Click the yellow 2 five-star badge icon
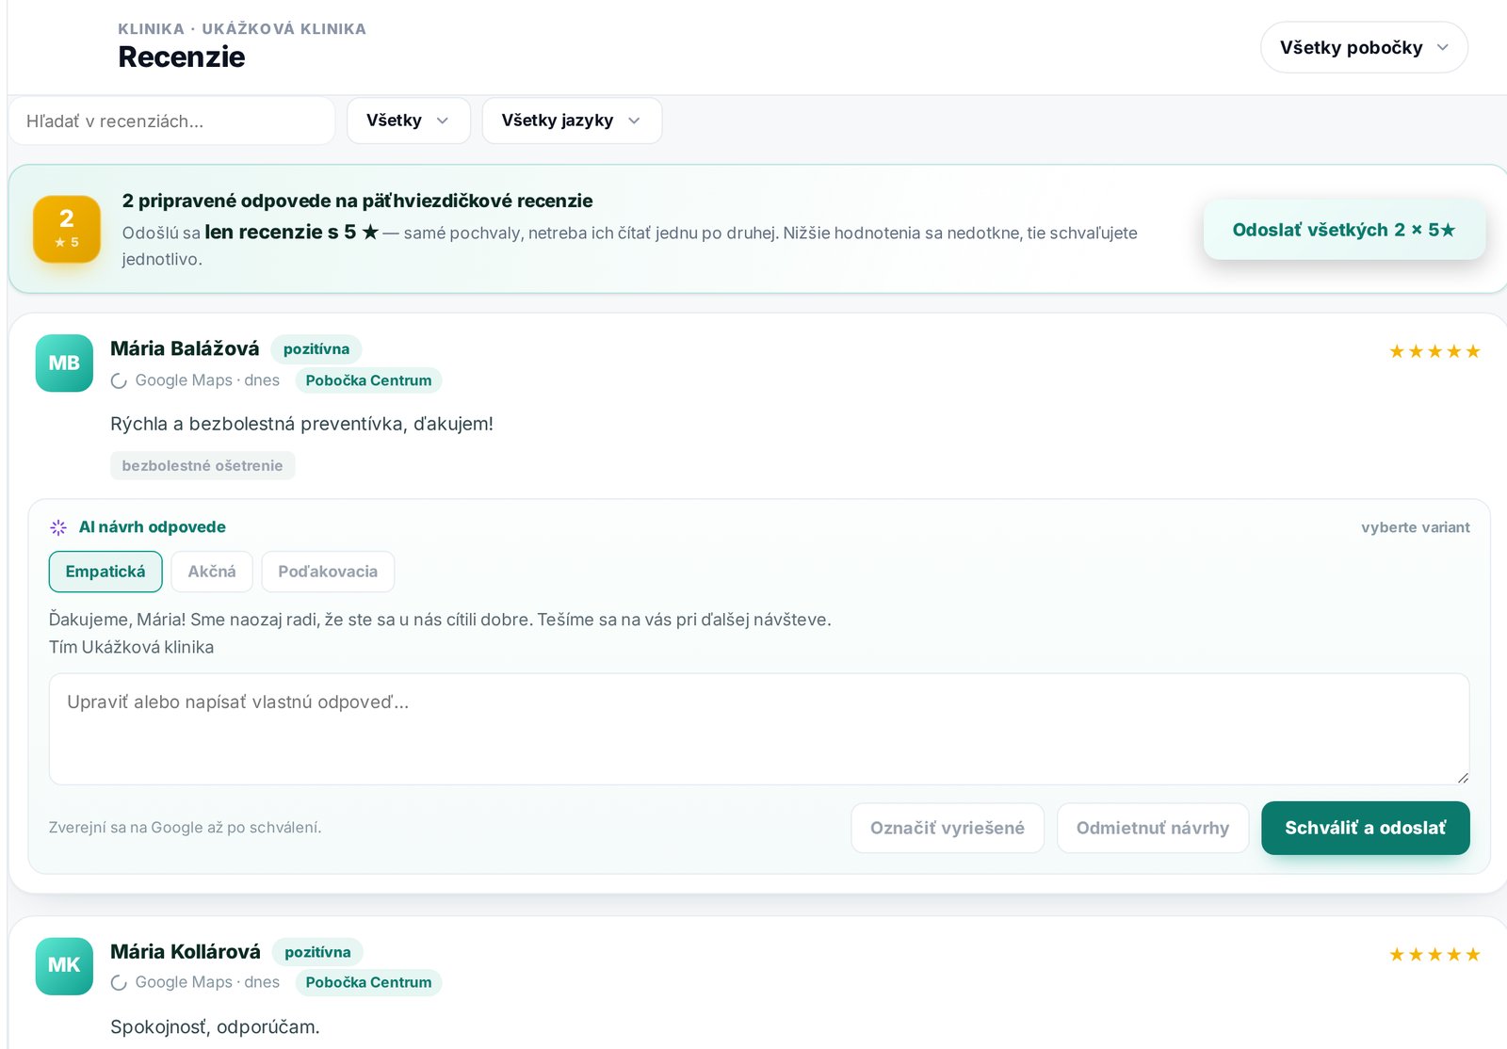The image size is (1507, 1049). click(x=67, y=229)
